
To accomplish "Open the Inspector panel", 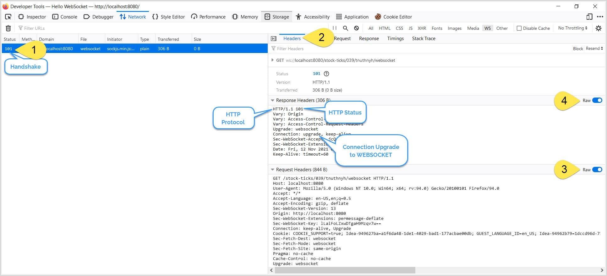I will (x=32, y=17).
